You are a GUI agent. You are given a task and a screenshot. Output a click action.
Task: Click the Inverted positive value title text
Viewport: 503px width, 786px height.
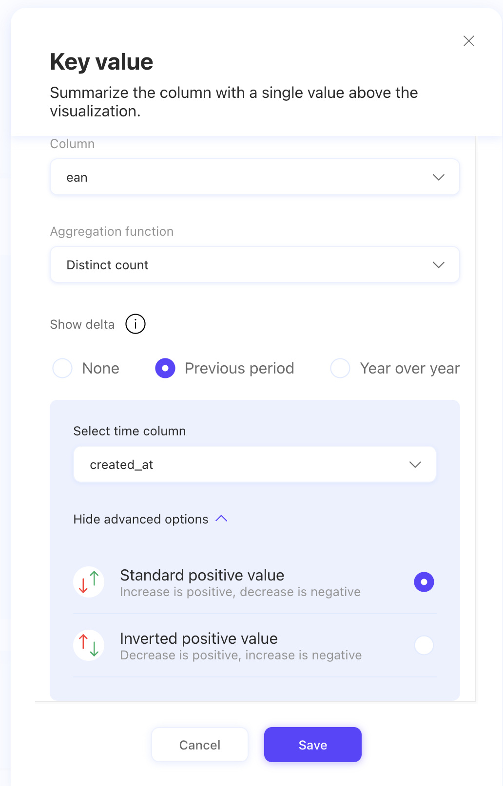(x=199, y=638)
